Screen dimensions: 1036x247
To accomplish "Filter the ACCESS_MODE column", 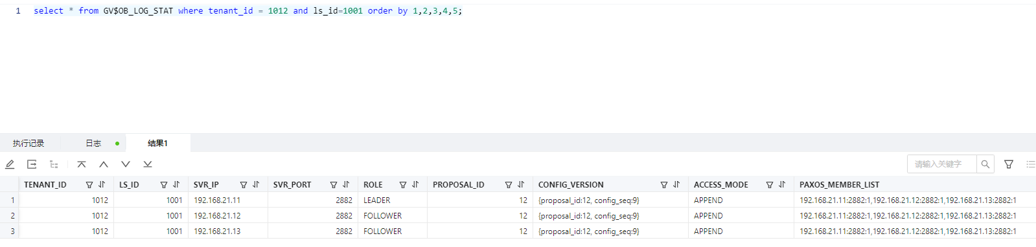I will 770,185.
